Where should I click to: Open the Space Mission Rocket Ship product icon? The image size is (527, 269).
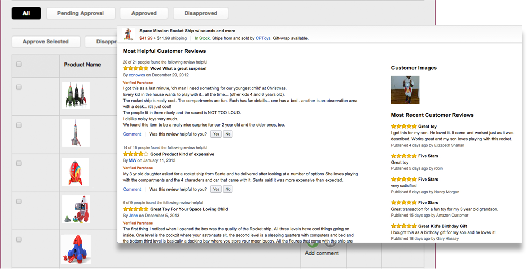click(128, 34)
